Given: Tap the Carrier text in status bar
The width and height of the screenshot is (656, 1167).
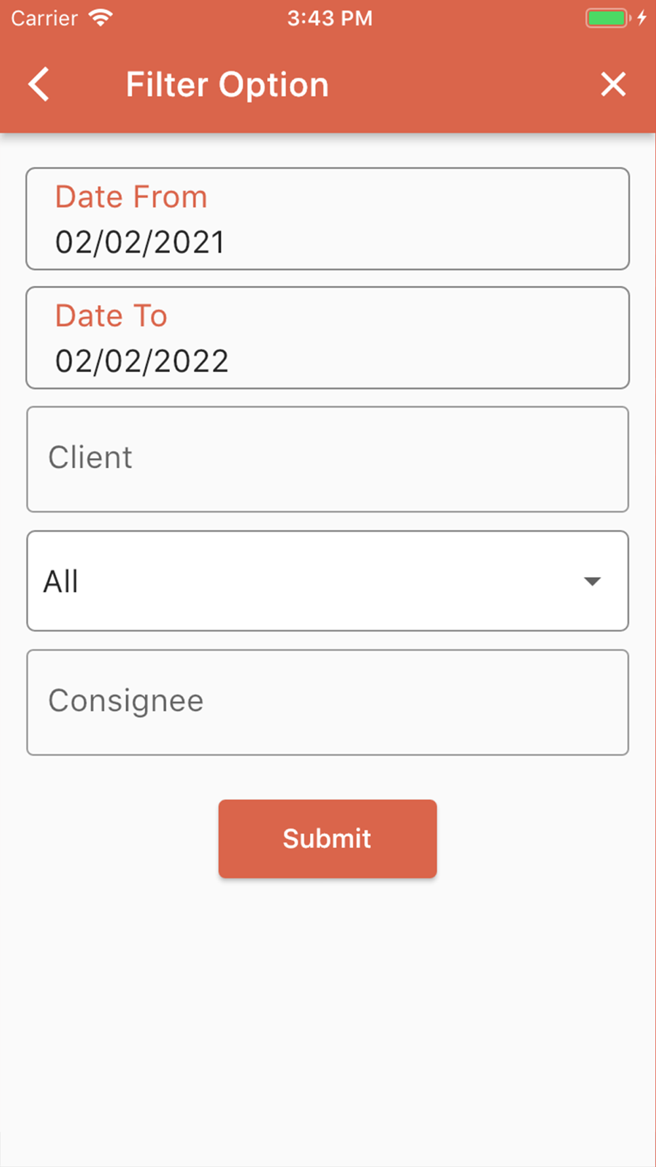Looking at the screenshot, I should (x=44, y=18).
